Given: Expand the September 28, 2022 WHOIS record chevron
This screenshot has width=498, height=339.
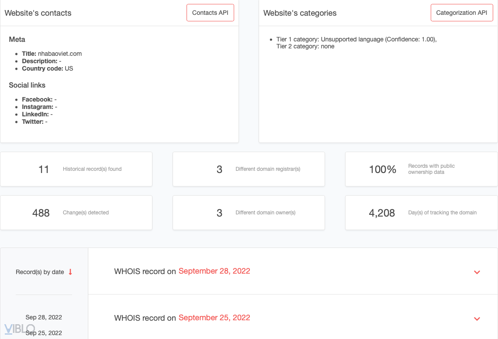Looking at the screenshot, I should coord(477,272).
